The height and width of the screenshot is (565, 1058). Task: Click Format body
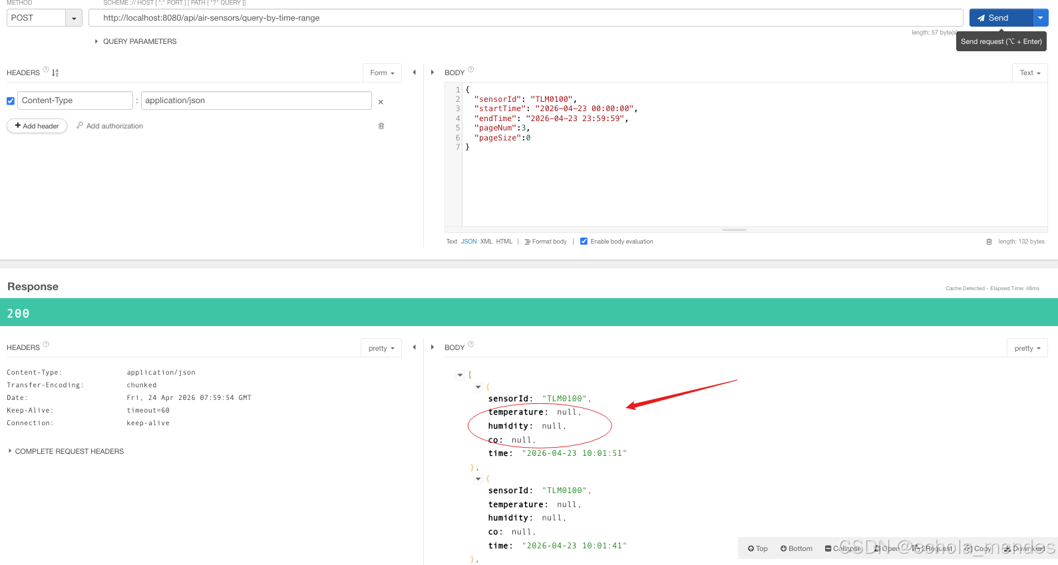(x=546, y=242)
